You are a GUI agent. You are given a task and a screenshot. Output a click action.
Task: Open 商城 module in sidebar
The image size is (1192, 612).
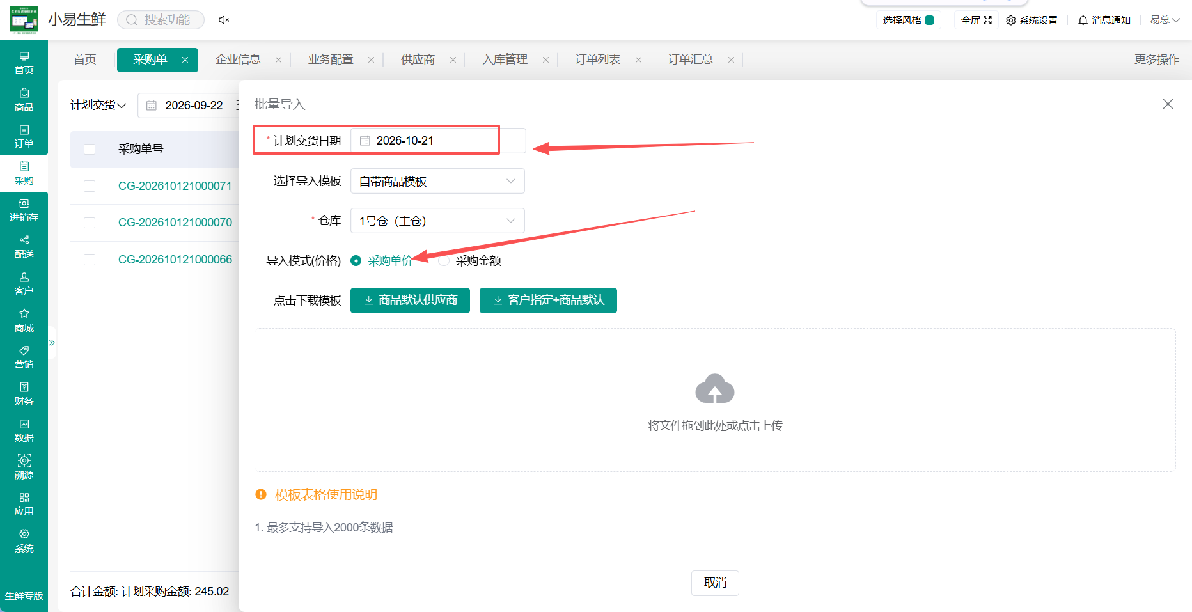tap(24, 320)
